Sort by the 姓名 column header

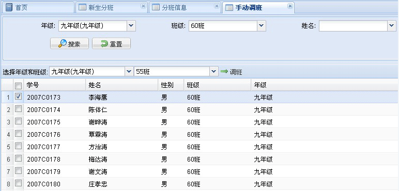[x=121, y=85]
